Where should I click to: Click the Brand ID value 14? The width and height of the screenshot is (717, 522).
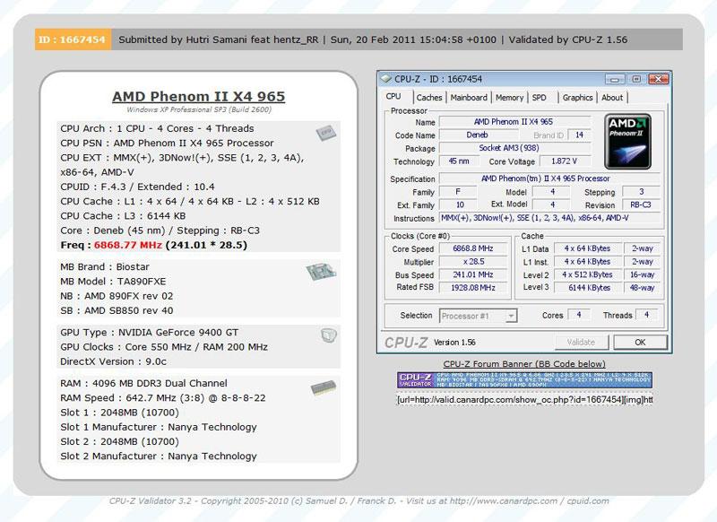click(579, 135)
